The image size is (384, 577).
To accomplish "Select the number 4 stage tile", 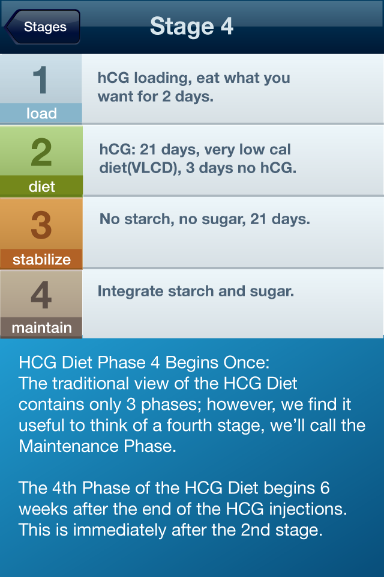I will click(x=41, y=295).
